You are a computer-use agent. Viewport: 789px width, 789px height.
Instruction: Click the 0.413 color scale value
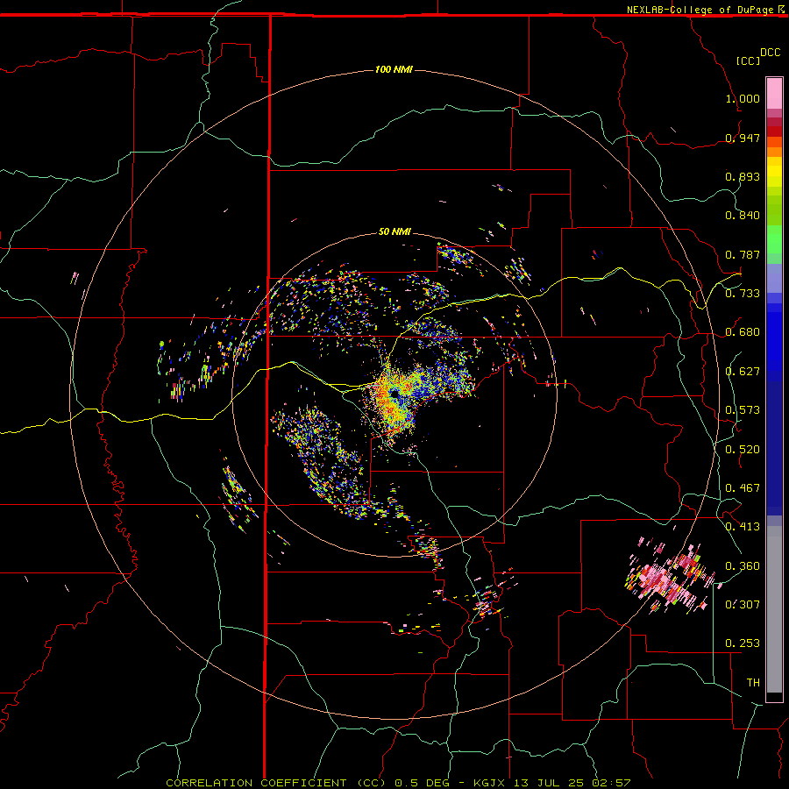tap(743, 527)
